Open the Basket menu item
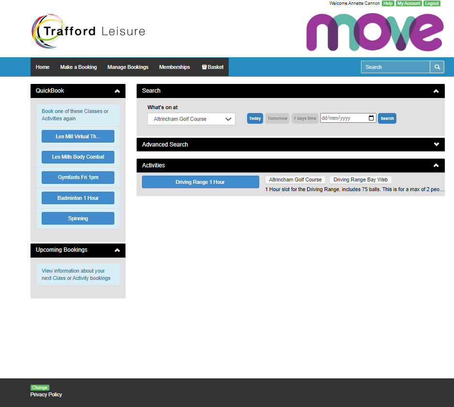Image resolution: width=454 pixels, height=407 pixels. tap(213, 67)
